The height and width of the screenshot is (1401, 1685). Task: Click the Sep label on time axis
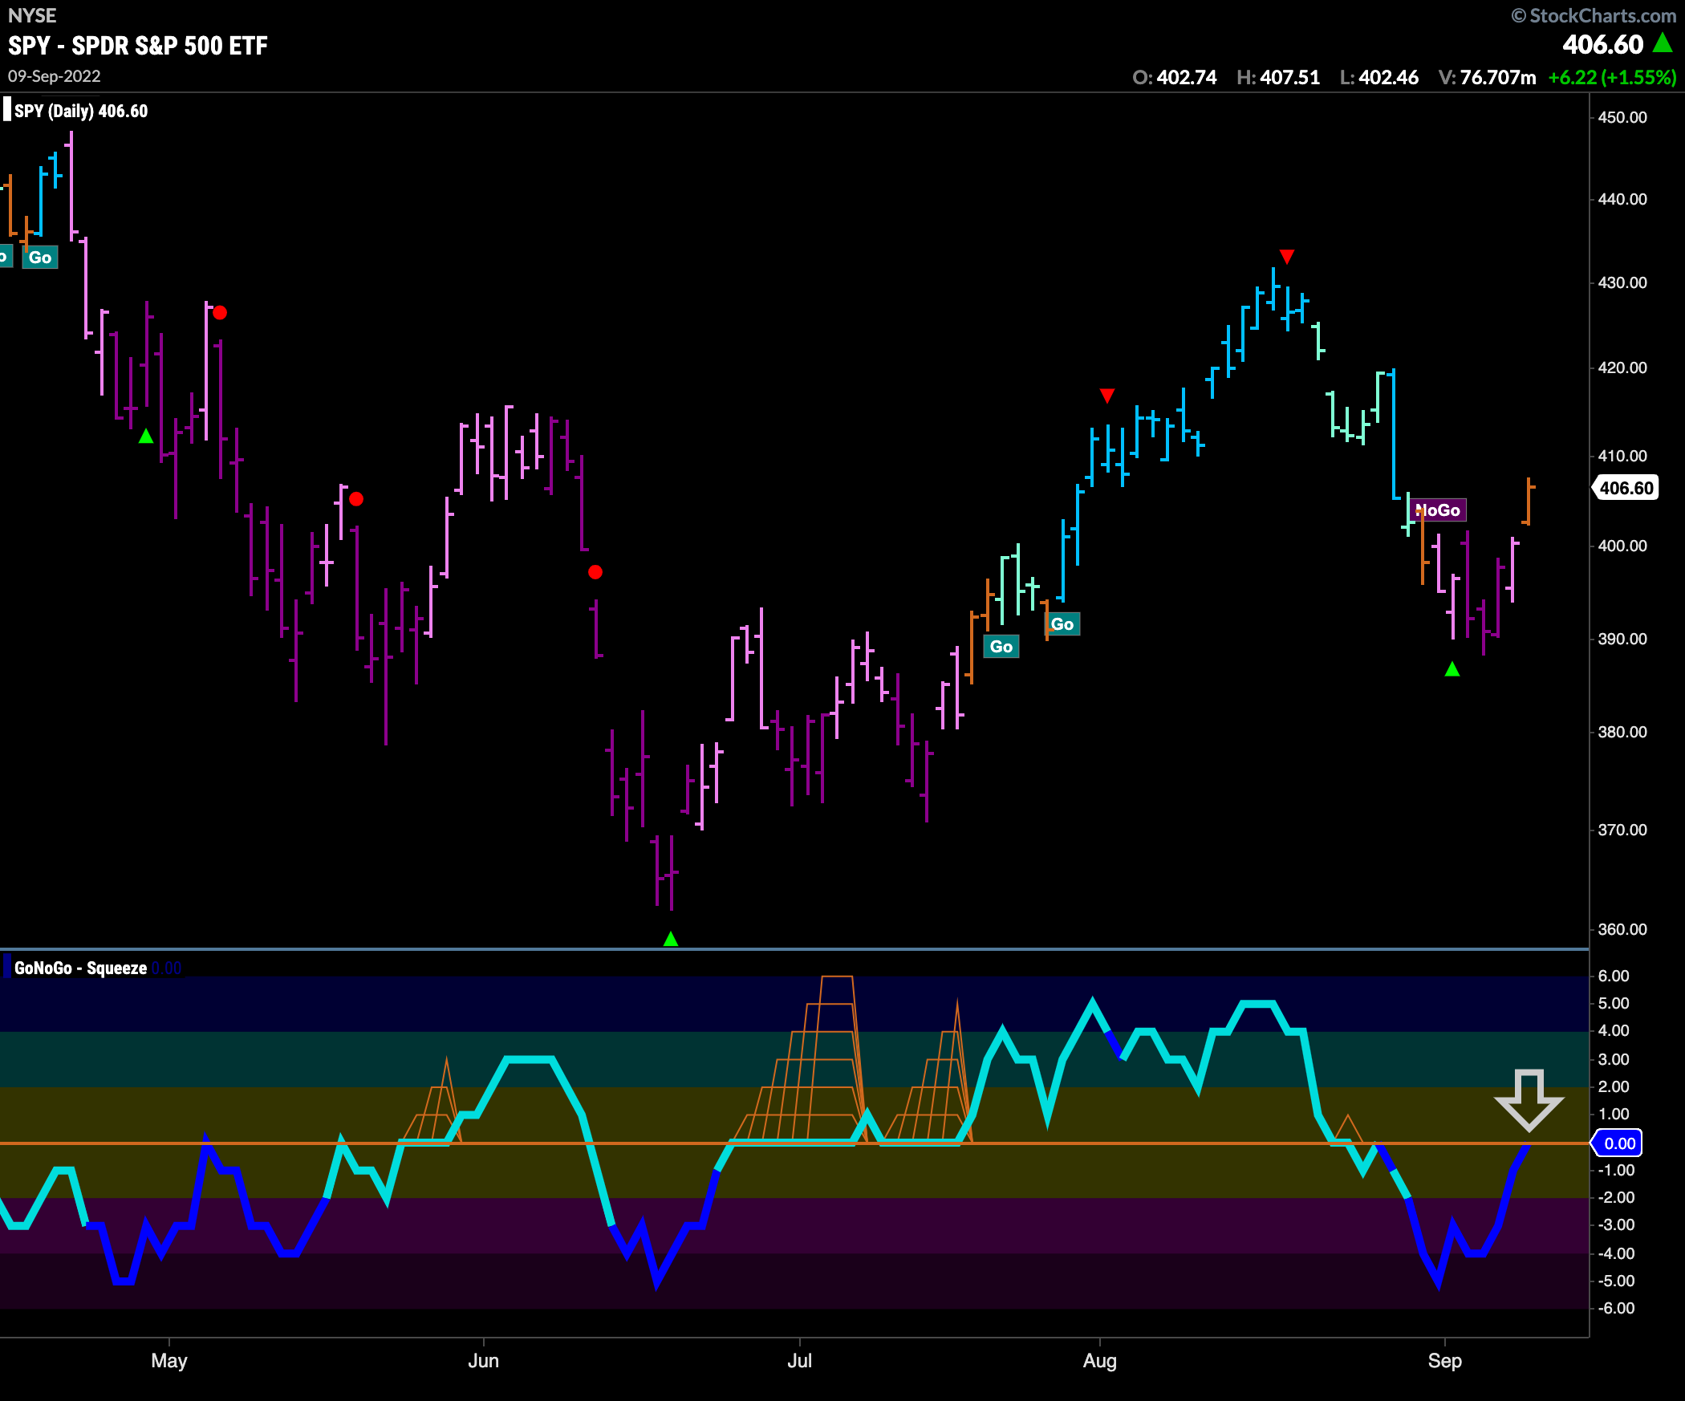[1445, 1361]
